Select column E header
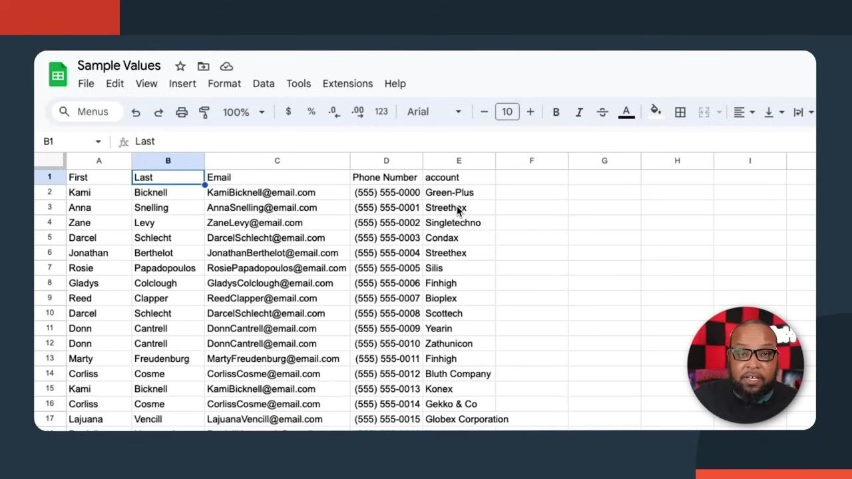852x479 pixels. pyautogui.click(x=459, y=161)
